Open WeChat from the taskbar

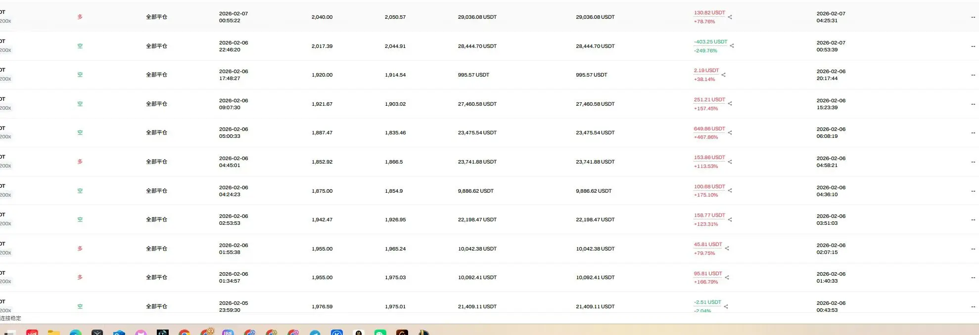[x=380, y=333]
